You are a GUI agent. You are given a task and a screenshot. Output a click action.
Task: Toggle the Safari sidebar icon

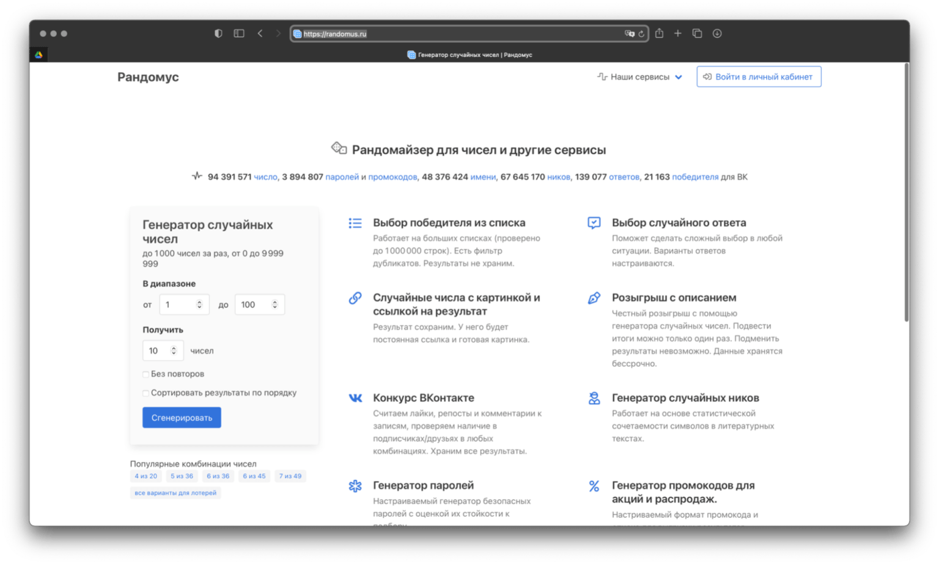239,34
